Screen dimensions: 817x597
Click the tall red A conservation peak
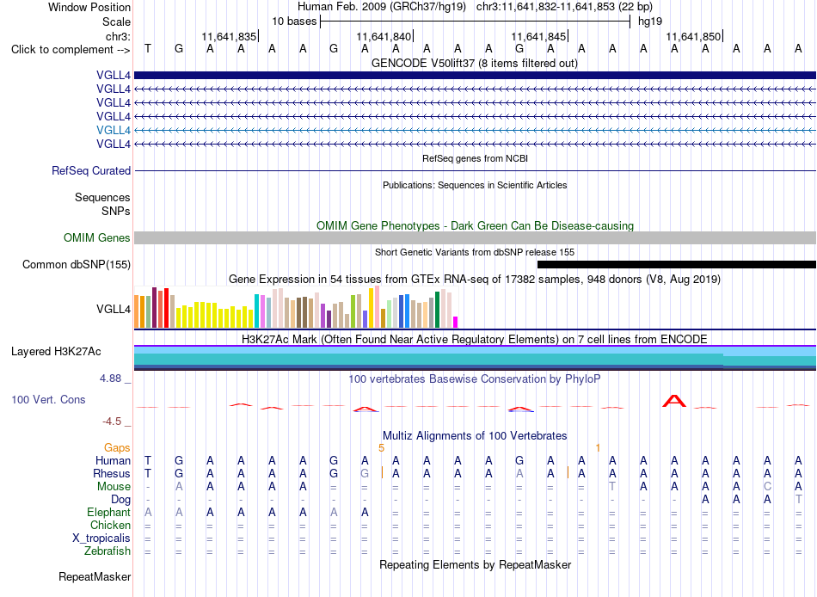coord(674,401)
